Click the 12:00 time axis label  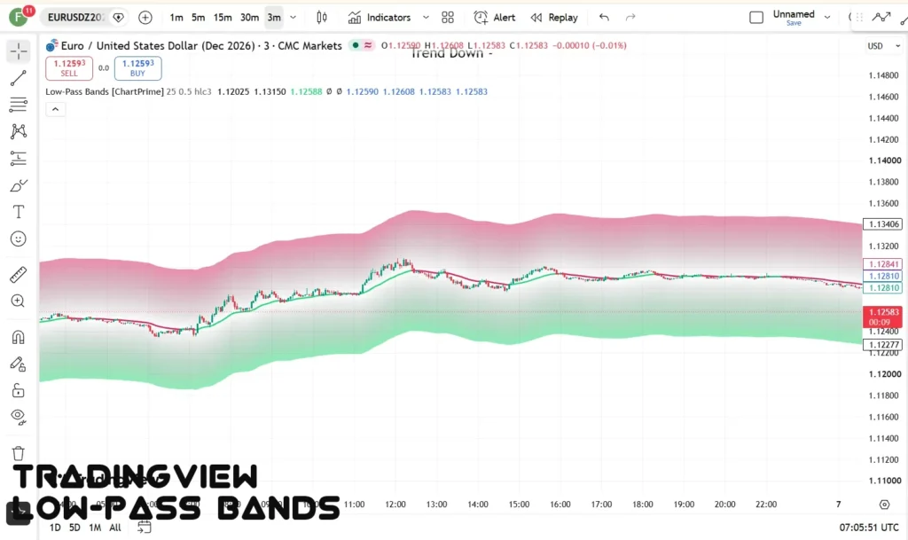click(x=395, y=505)
